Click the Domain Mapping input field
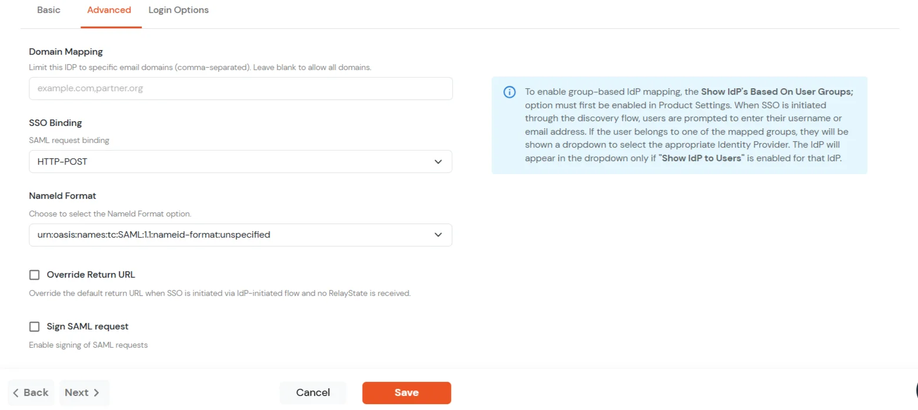 [x=241, y=88]
